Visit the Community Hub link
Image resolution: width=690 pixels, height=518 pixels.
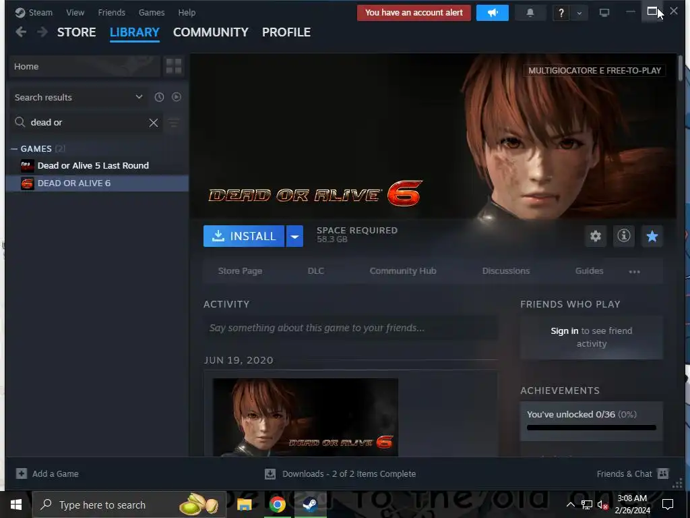403,271
